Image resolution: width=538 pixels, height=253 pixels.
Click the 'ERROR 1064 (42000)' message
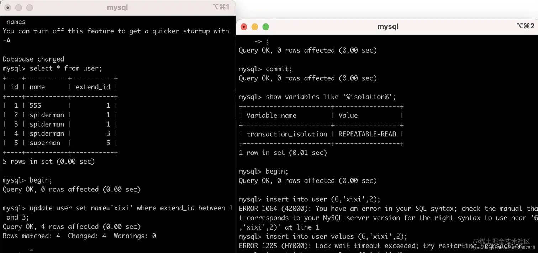click(387, 218)
